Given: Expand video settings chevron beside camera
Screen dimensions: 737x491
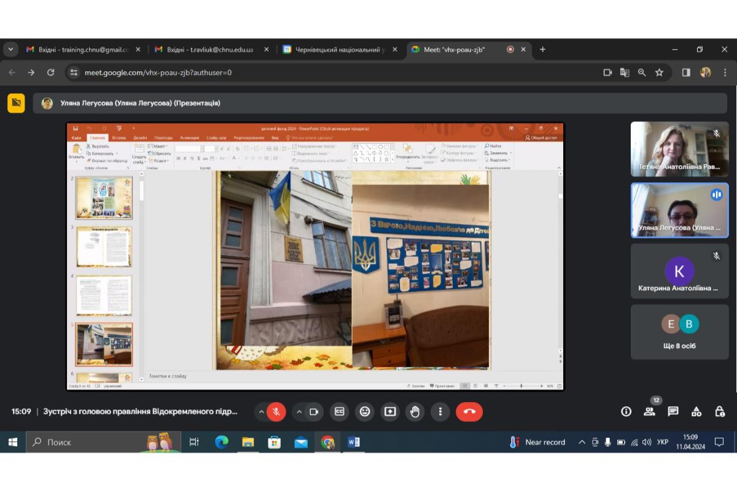Looking at the screenshot, I should [x=299, y=412].
